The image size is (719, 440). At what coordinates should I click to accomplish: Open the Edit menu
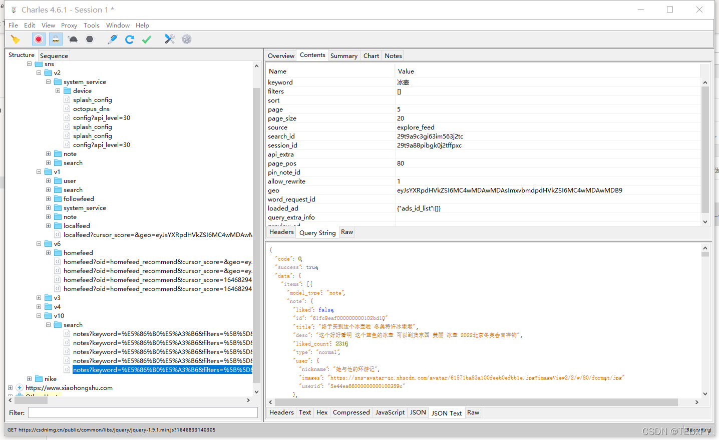point(30,25)
